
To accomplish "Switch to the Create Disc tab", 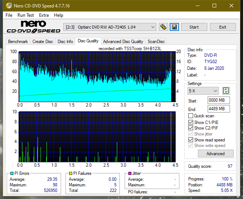I will coord(43,42).
